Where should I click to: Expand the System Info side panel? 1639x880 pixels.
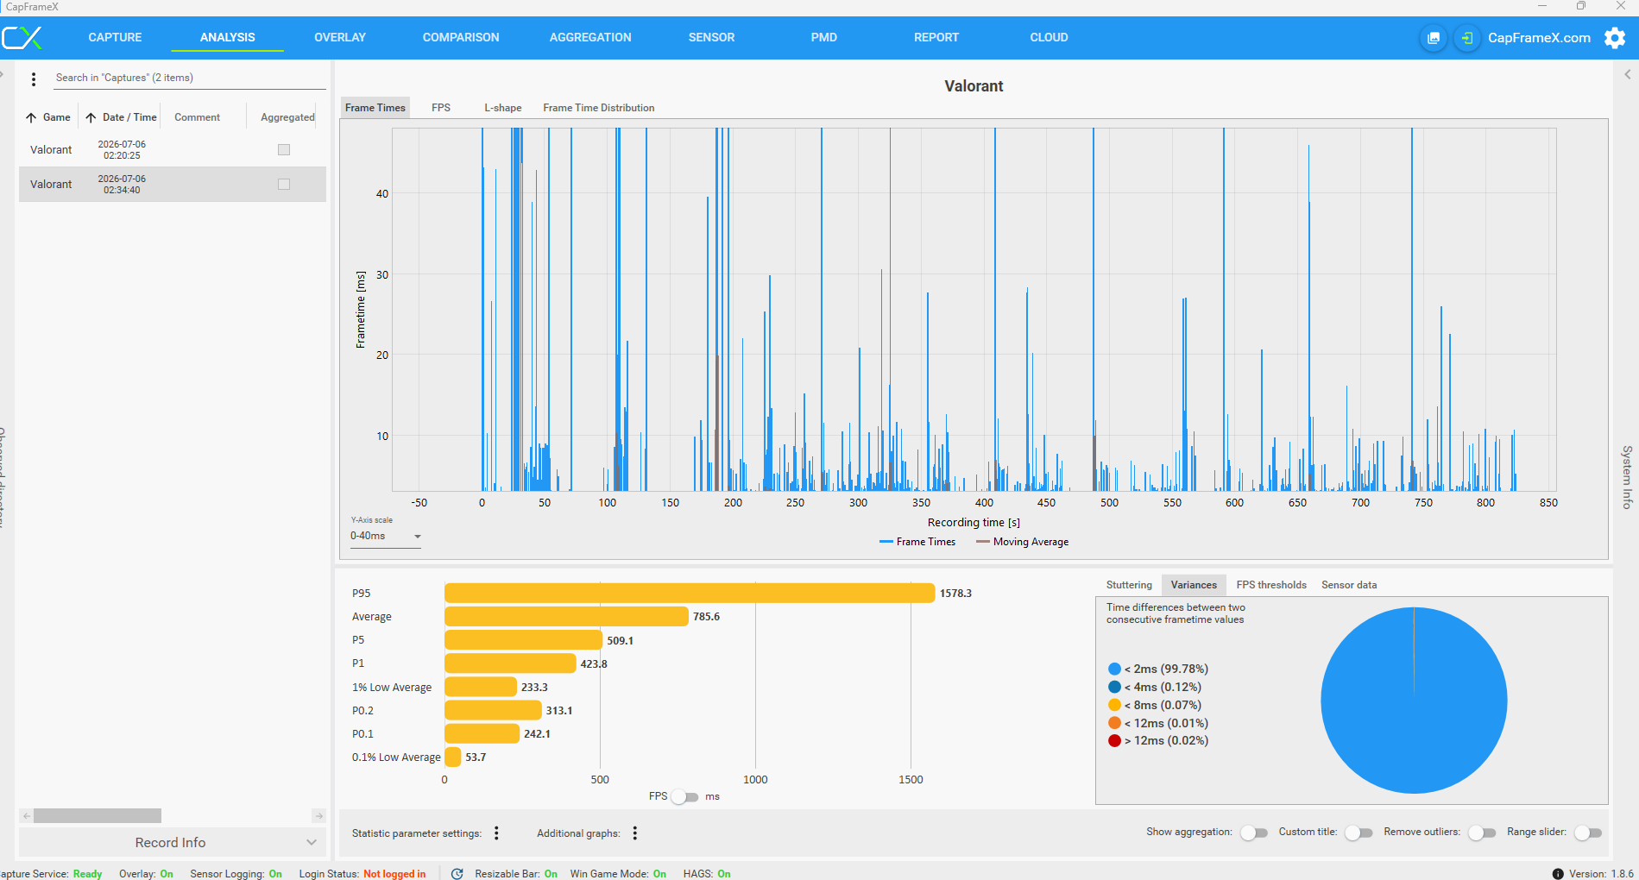click(1627, 476)
